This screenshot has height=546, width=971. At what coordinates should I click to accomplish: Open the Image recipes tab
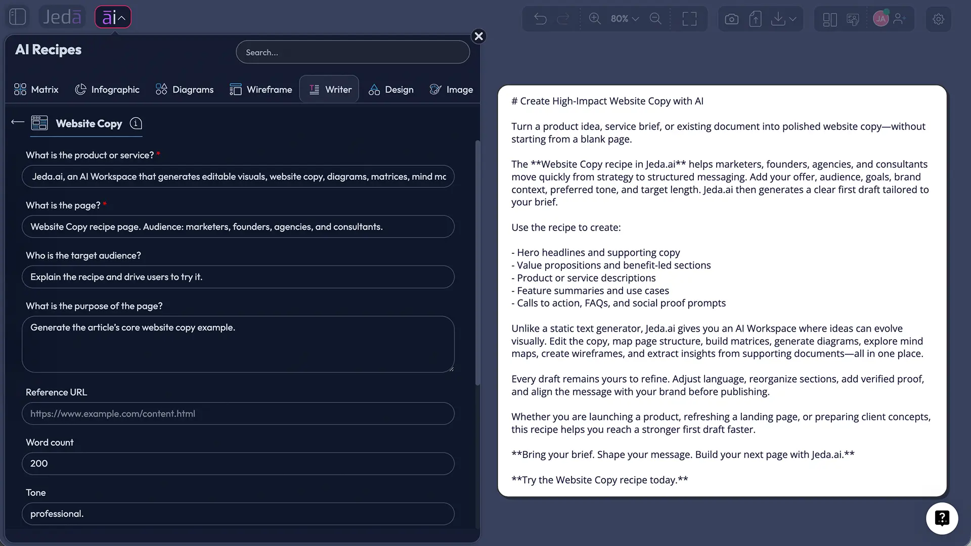tap(452, 89)
